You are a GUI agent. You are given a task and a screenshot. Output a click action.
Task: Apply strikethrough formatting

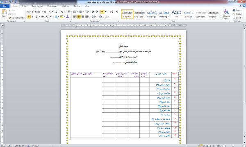(43, 17)
